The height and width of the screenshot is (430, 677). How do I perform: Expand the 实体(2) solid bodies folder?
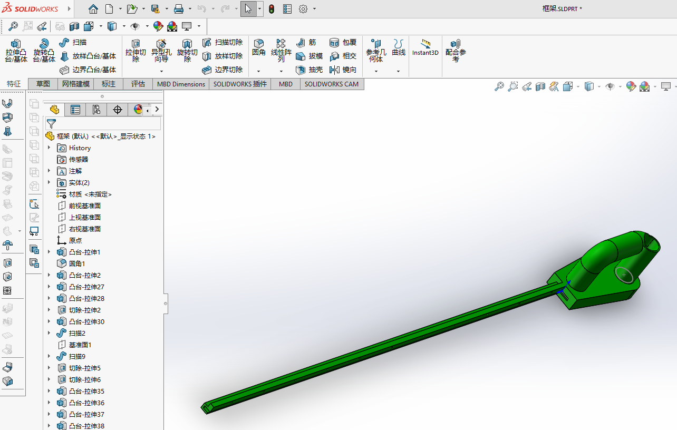(x=49, y=183)
